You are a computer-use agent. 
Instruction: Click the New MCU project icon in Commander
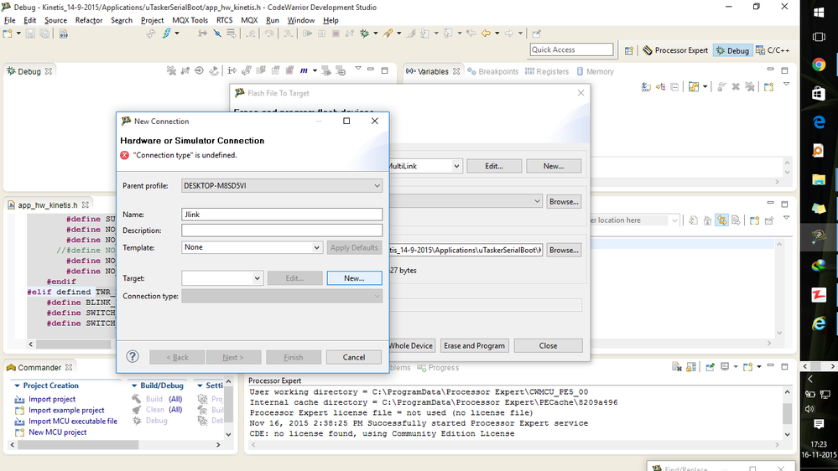[x=20, y=432]
